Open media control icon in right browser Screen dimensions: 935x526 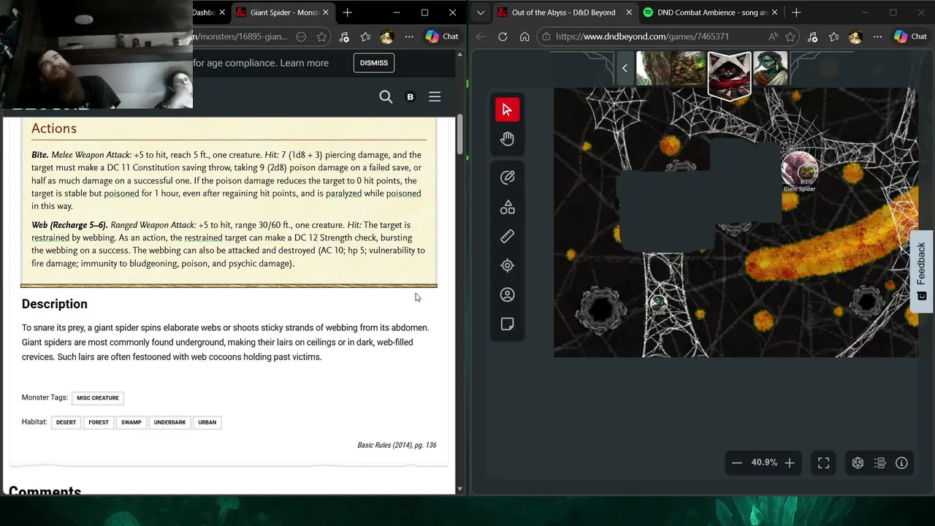(x=812, y=37)
